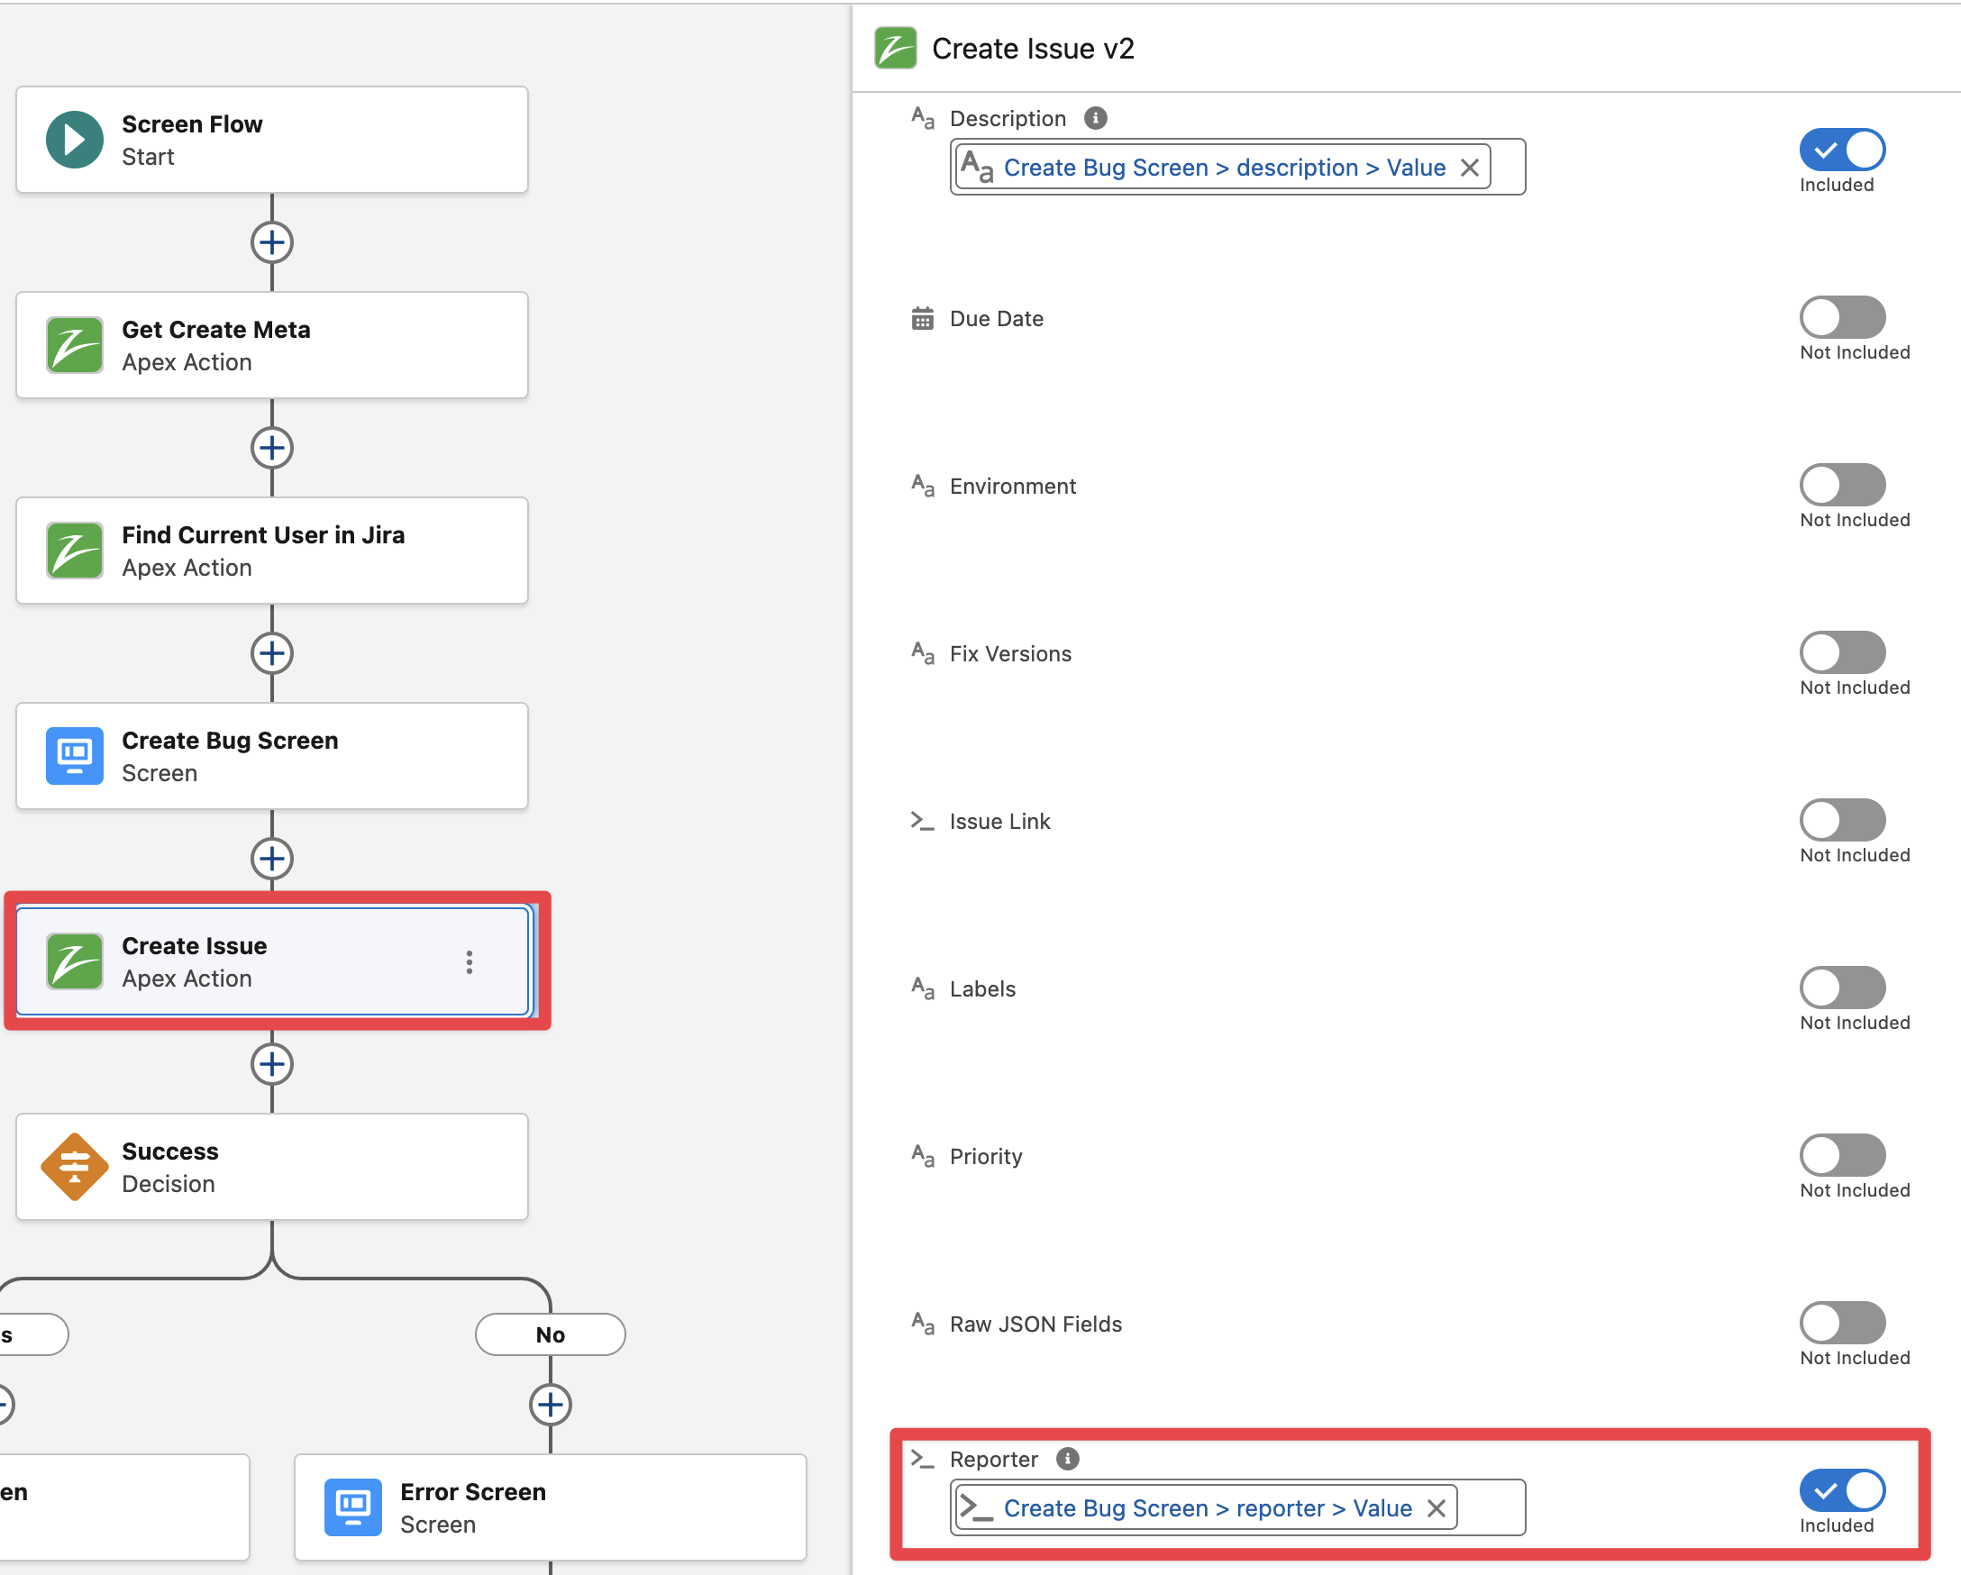Screen dimensions: 1961x1575
Task: Turn on the Priority field toggle
Action: [1842, 1155]
